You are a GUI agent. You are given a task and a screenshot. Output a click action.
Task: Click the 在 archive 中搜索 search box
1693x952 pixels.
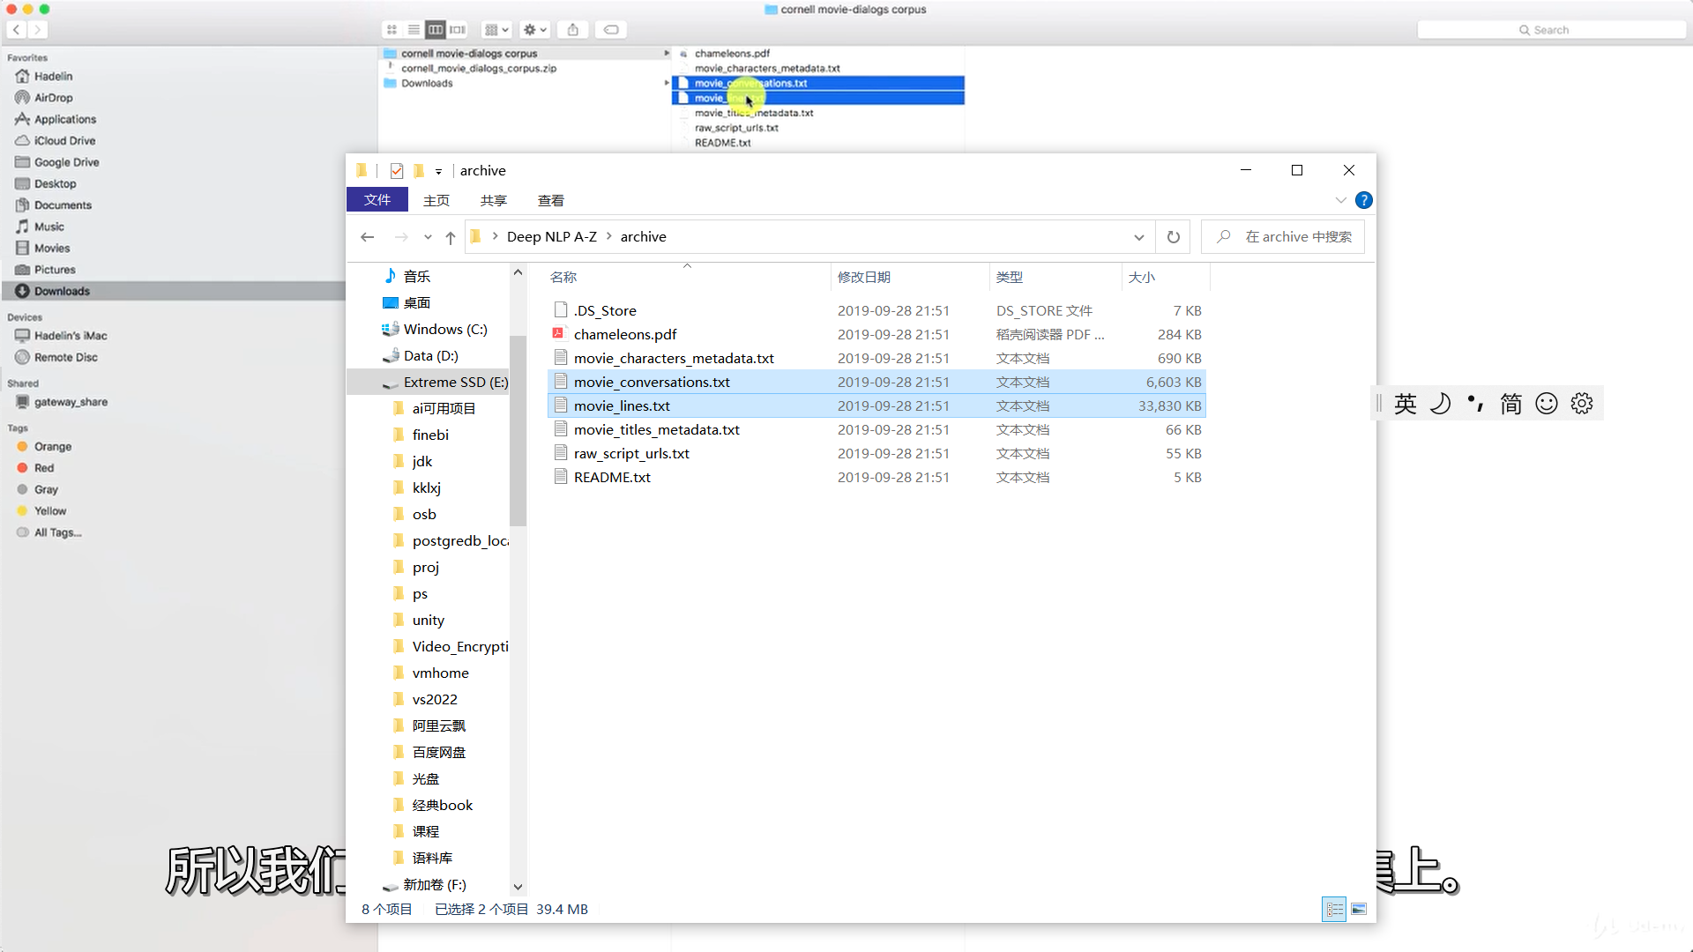pos(1283,237)
